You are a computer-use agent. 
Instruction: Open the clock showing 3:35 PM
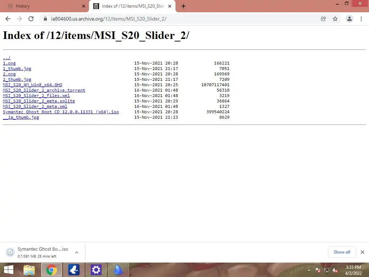[353, 270]
